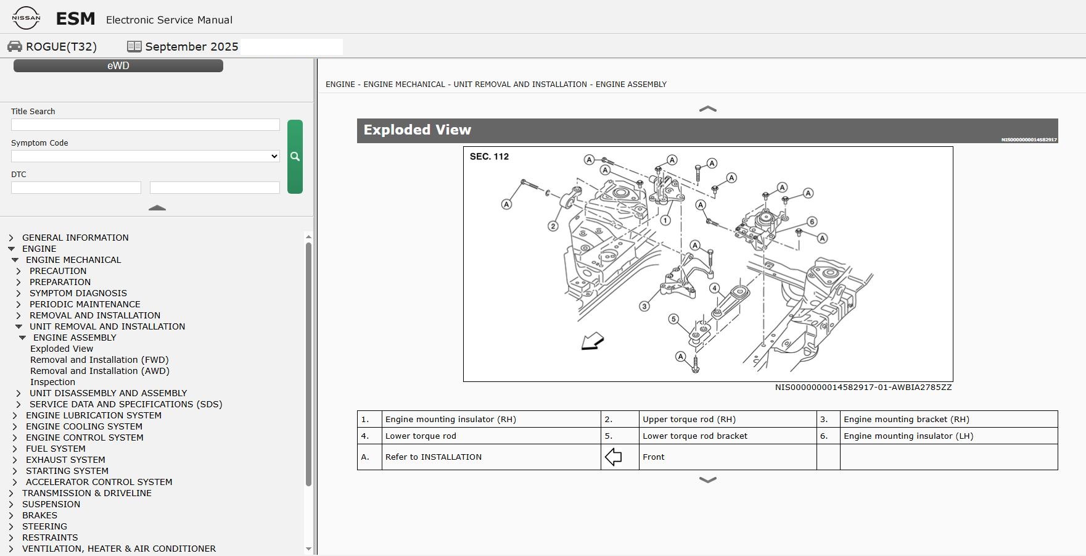The height and width of the screenshot is (556, 1086).
Task: Open BRAKES section
Action: click(x=39, y=515)
